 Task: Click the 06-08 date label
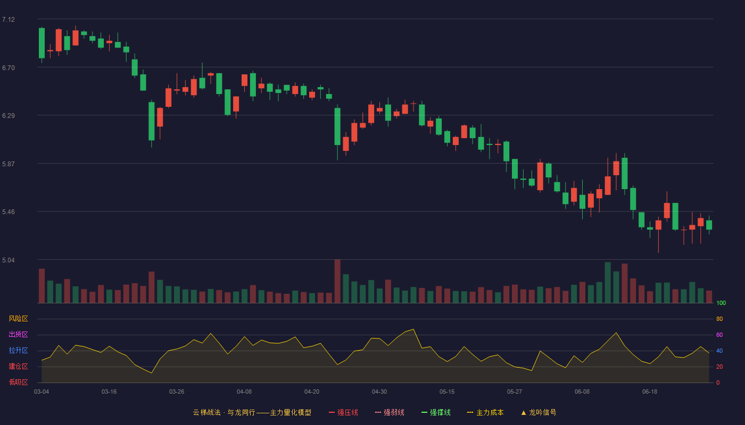[x=582, y=392]
